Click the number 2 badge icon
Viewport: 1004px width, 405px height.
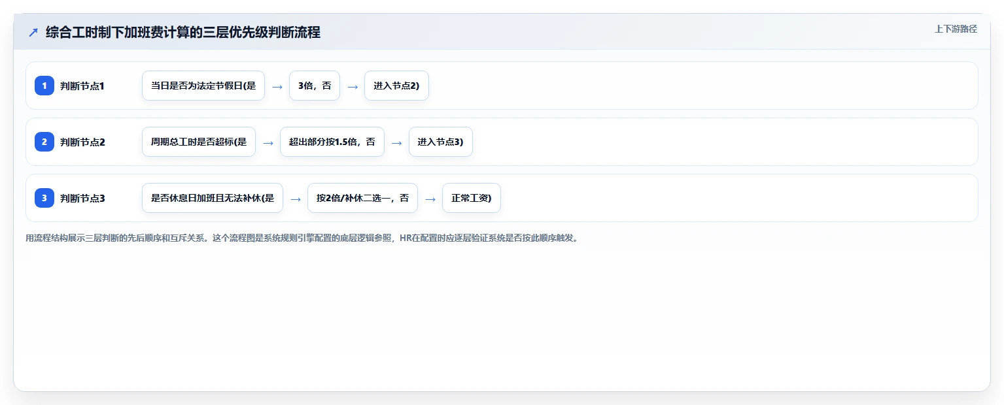[x=44, y=142]
